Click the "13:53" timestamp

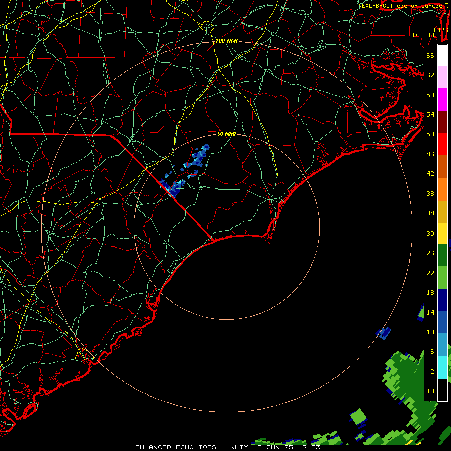(x=309, y=447)
